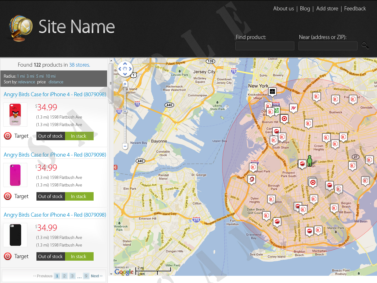
Task: Click inside the Find product field
Action: pos(265,46)
